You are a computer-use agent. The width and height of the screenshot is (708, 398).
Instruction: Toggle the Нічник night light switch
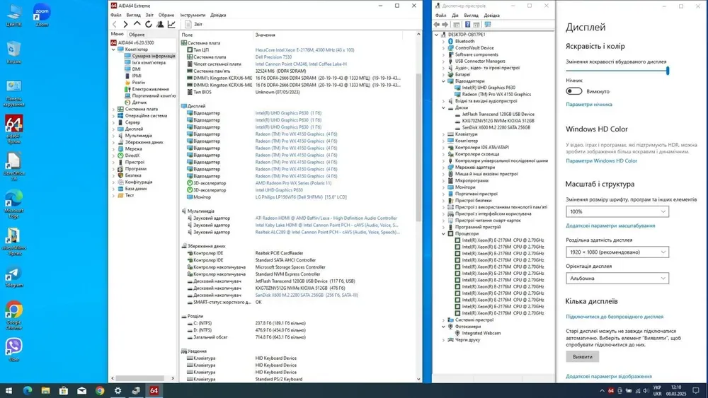573,91
